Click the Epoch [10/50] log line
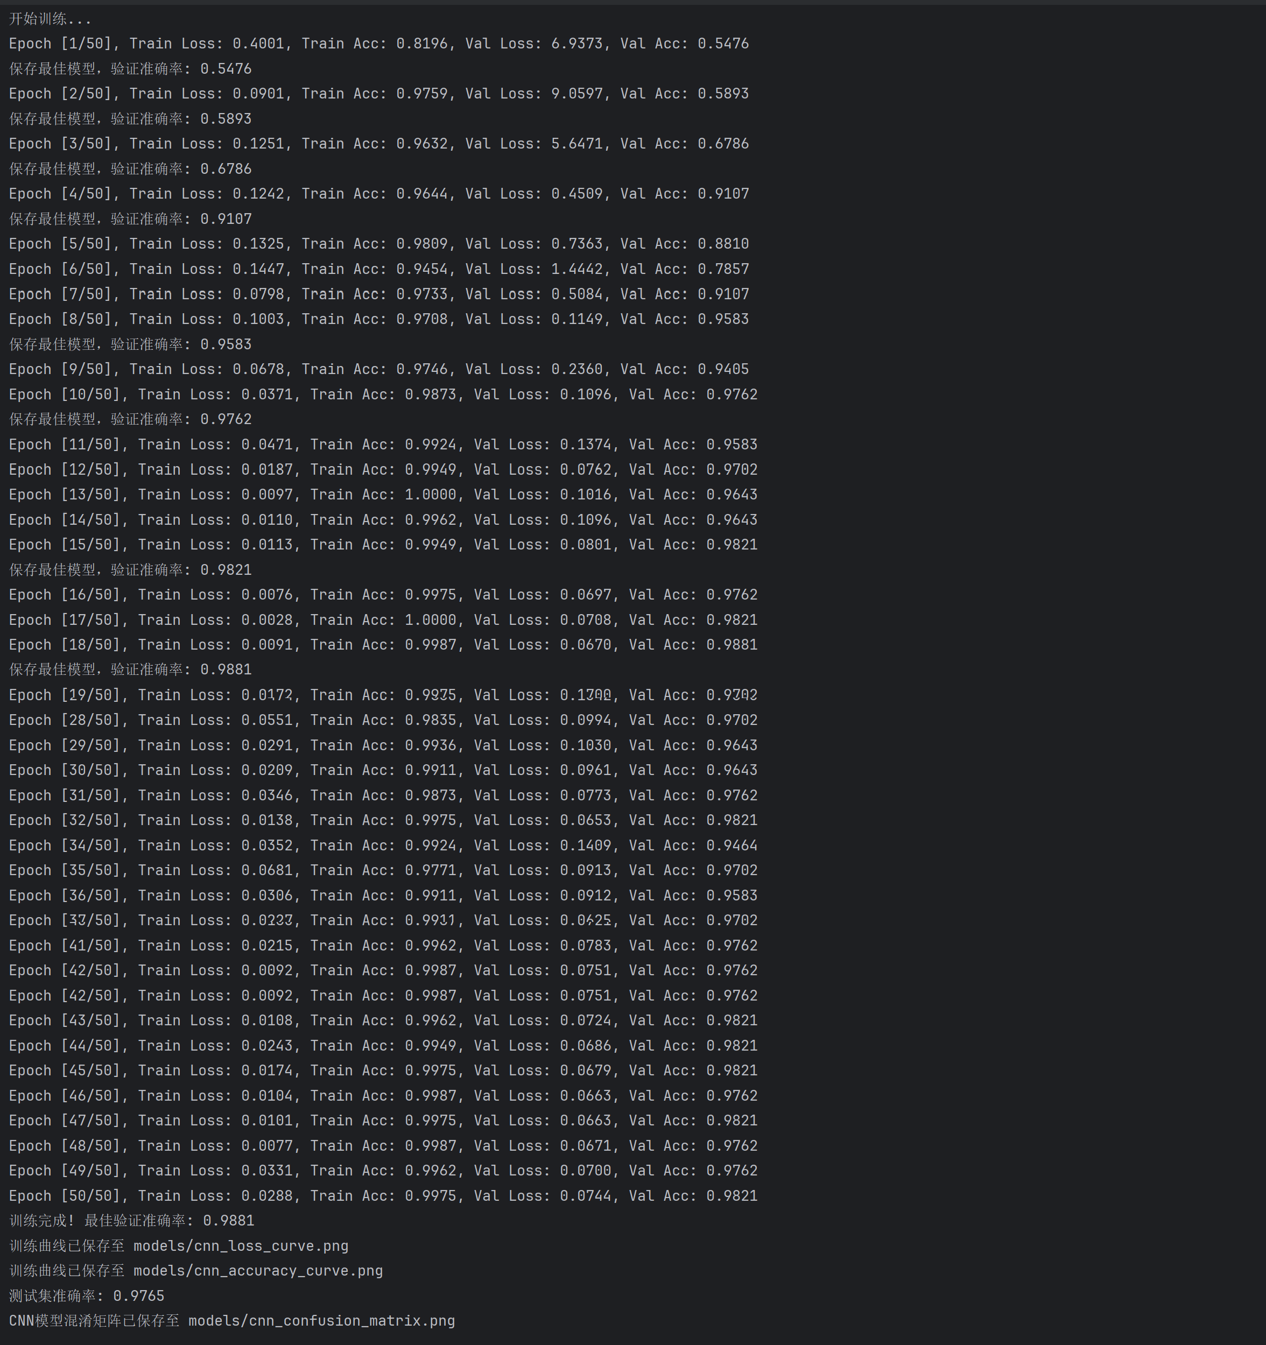Screen dimensions: 1266x1345 [383, 395]
